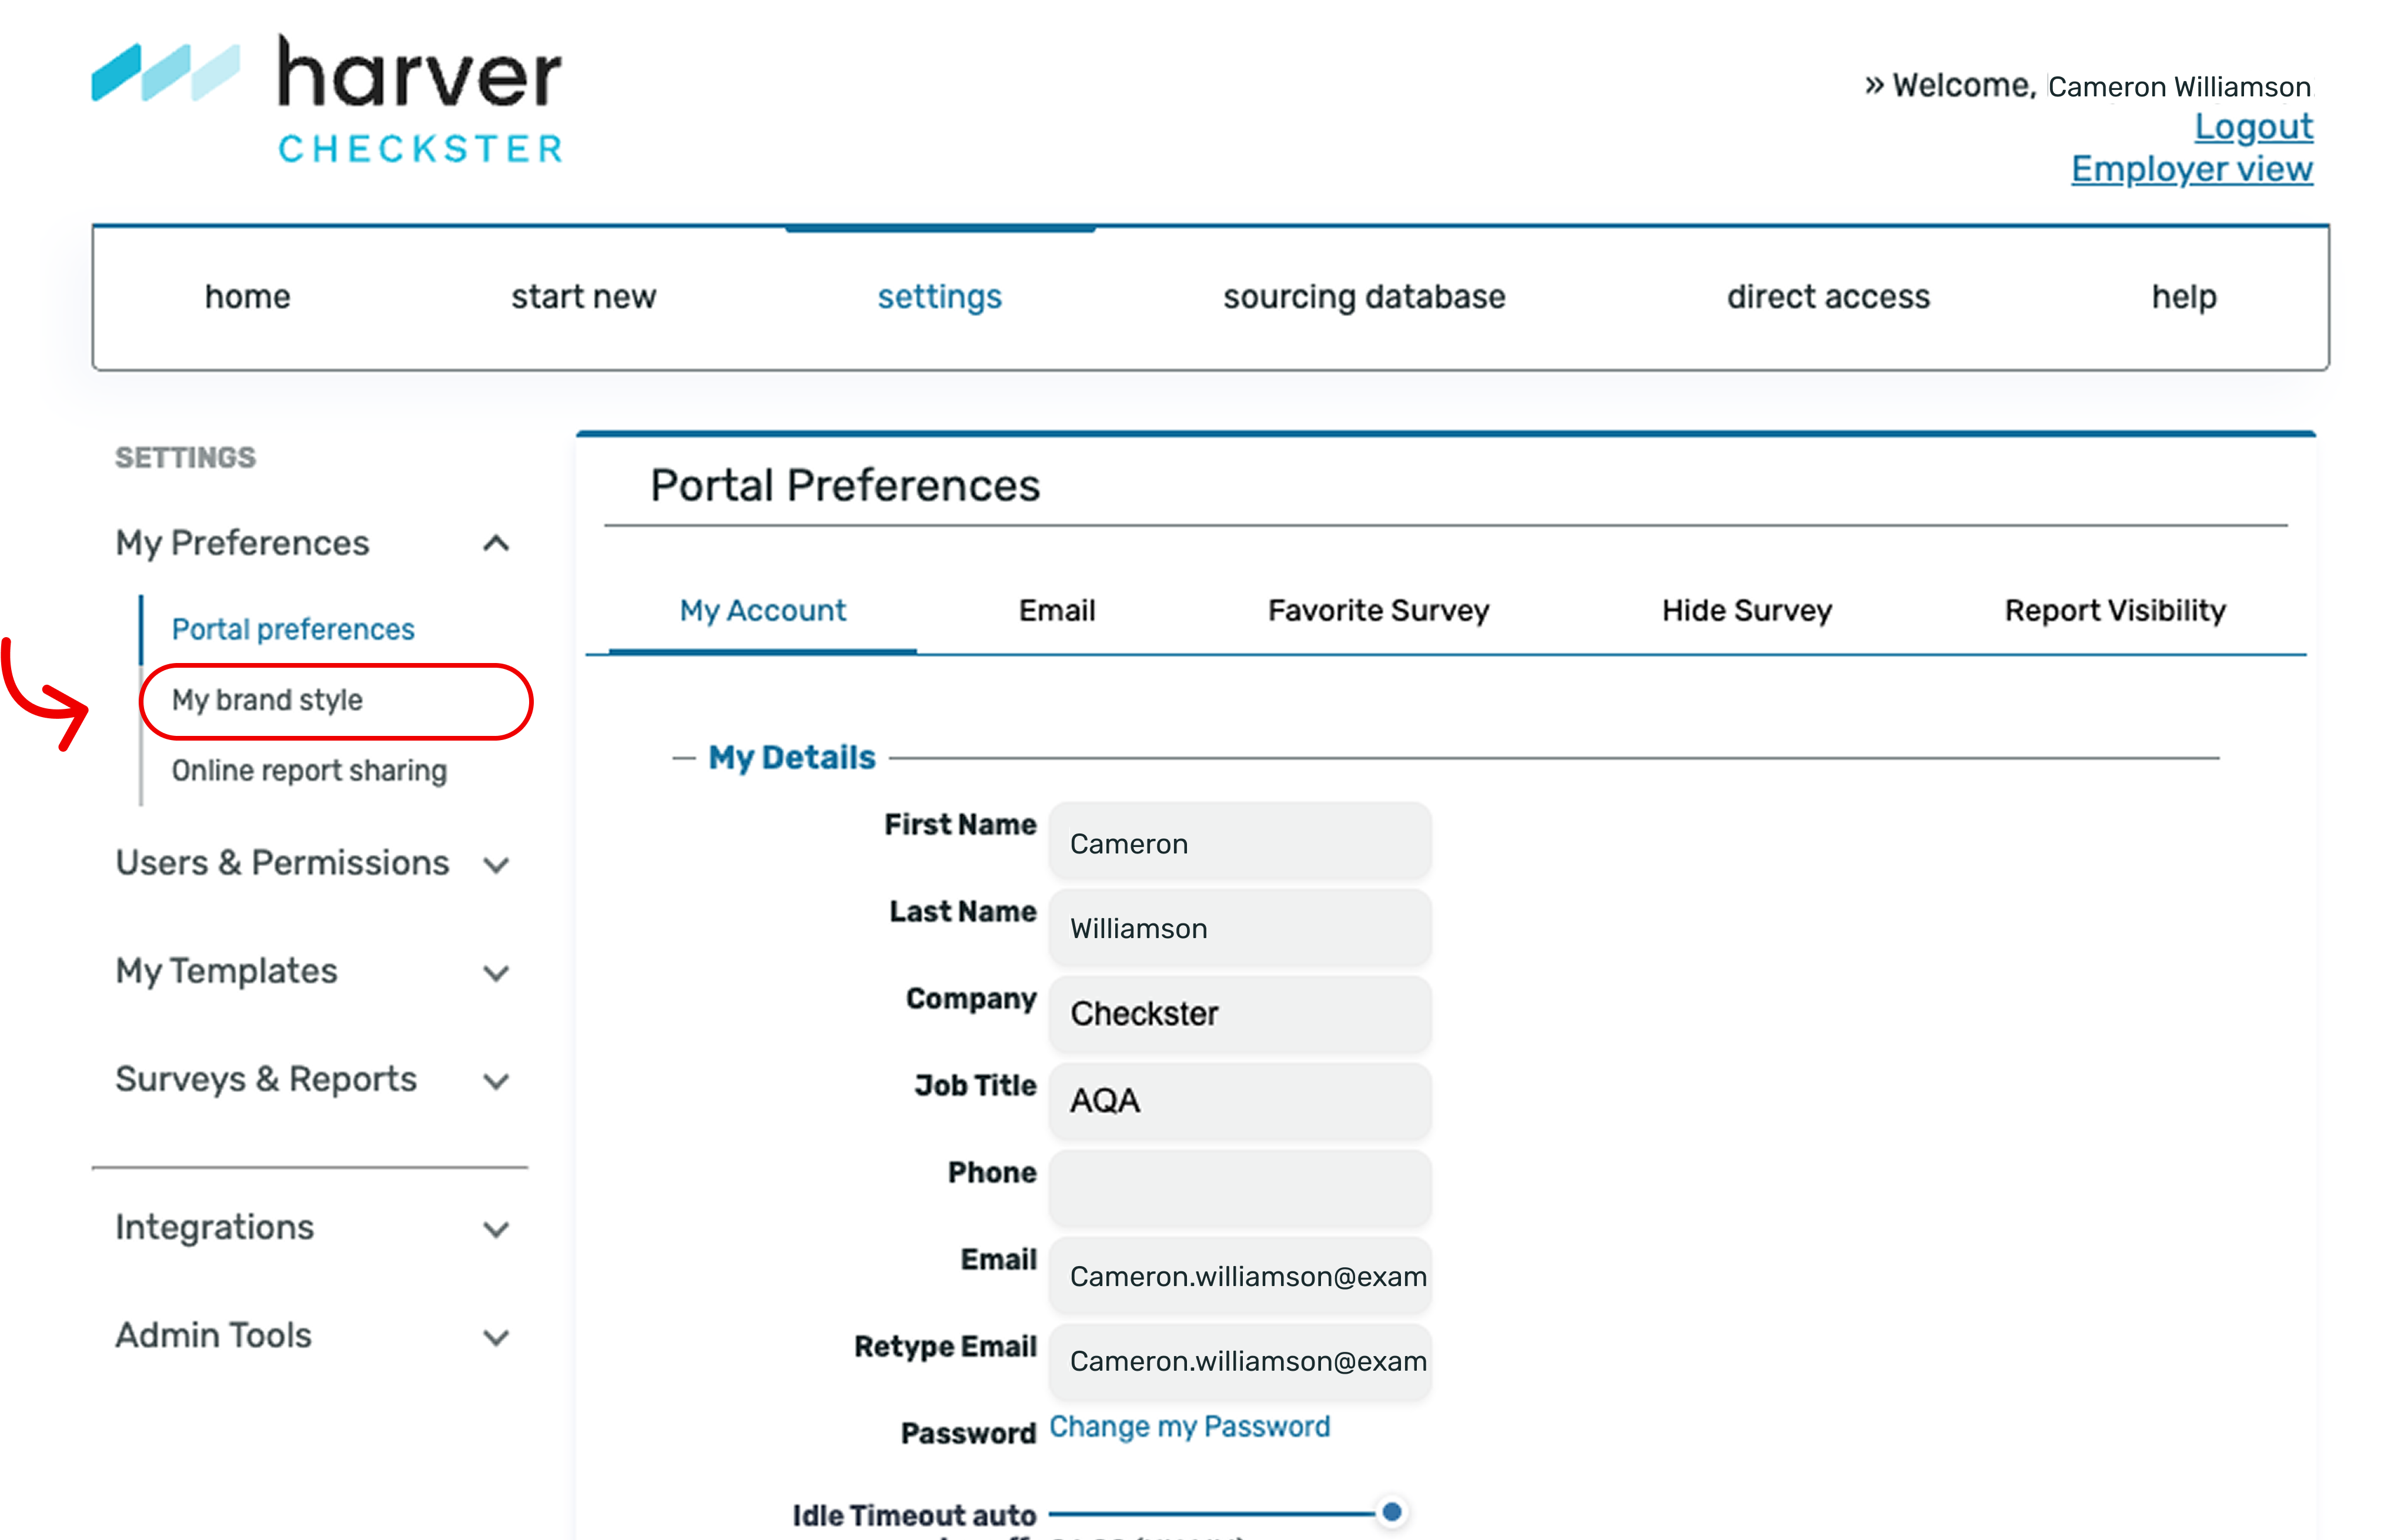Expand the Admin Tools section

point(497,1337)
